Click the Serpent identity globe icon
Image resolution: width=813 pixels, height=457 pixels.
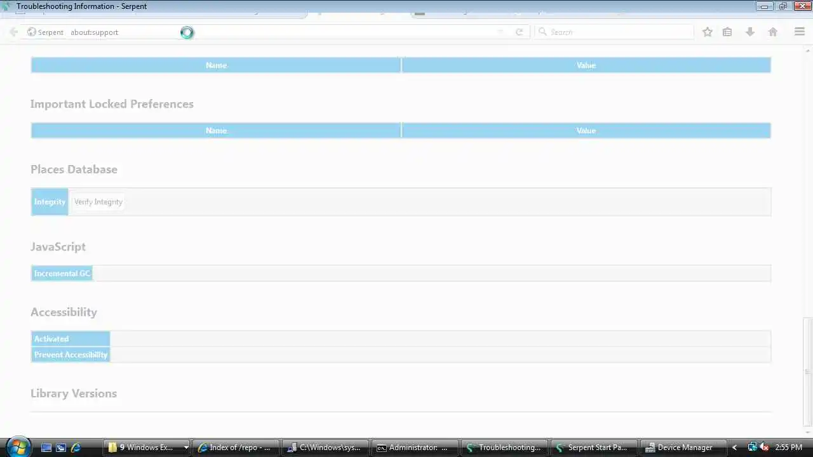coord(31,32)
